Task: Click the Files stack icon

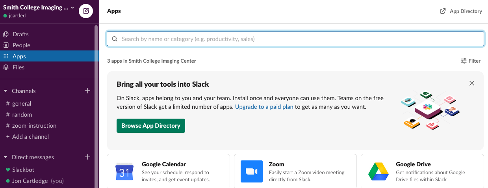Action: point(6,67)
